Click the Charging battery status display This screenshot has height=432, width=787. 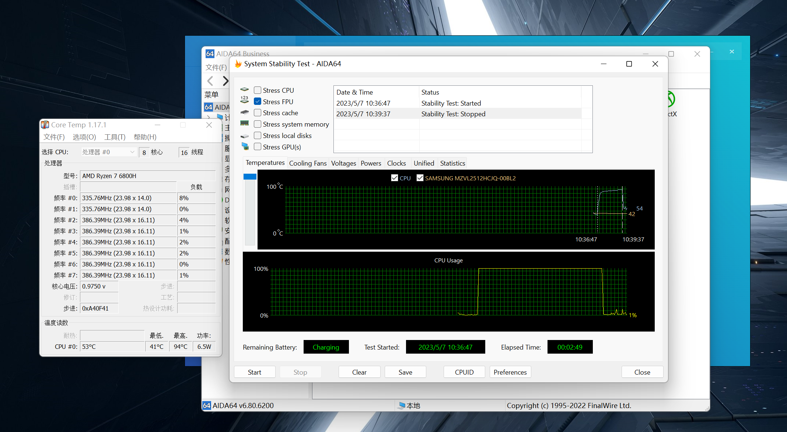coord(326,347)
